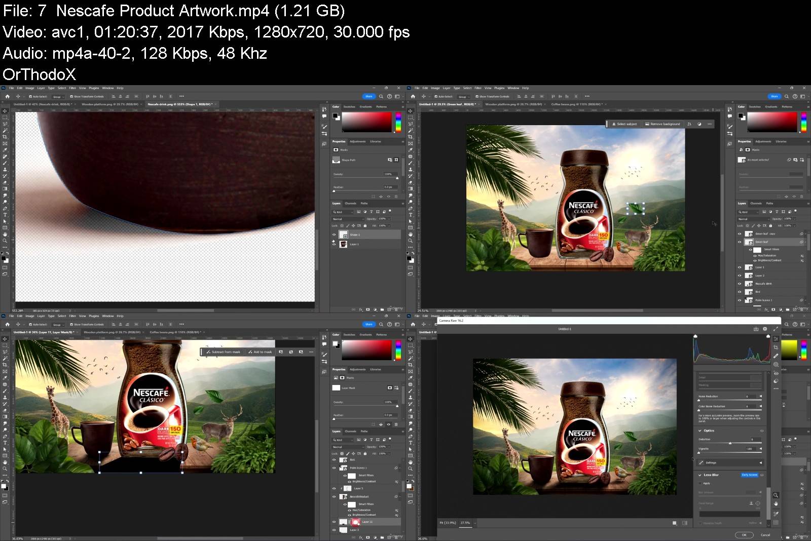Image resolution: width=811 pixels, height=541 pixels.
Task: Select the Crop tool in the Nescafe drink.png window
Action: pyautogui.click(x=5, y=137)
